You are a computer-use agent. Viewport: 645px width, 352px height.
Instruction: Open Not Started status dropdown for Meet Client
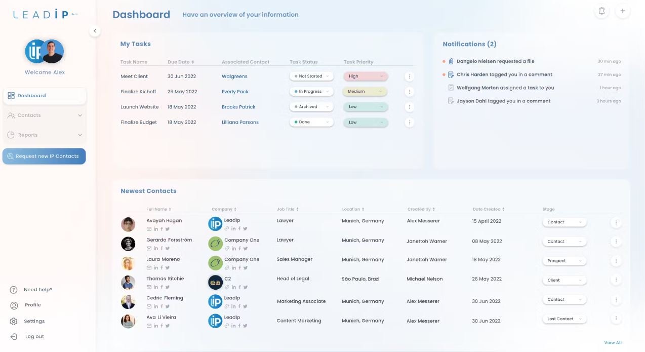(311, 76)
